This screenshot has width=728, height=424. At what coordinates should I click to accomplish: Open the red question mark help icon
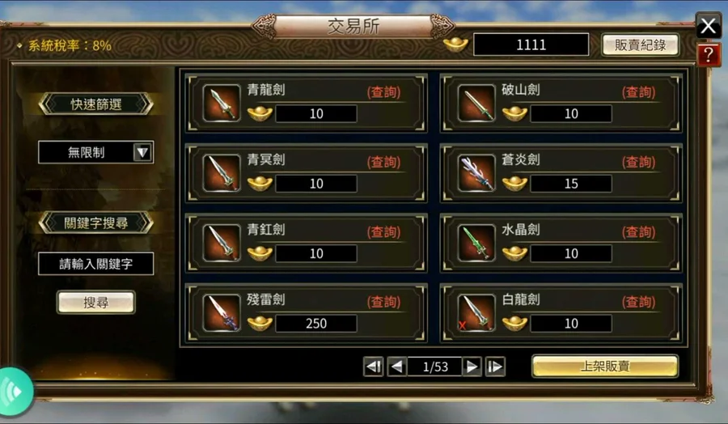pos(709,55)
